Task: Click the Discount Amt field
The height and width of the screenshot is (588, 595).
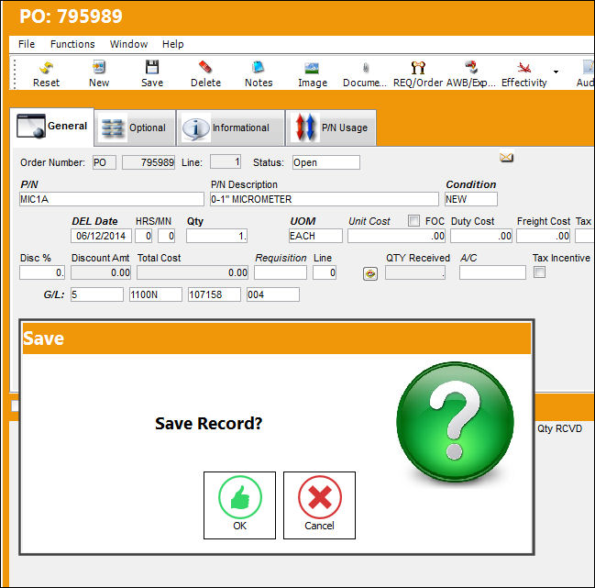Action: [101, 272]
